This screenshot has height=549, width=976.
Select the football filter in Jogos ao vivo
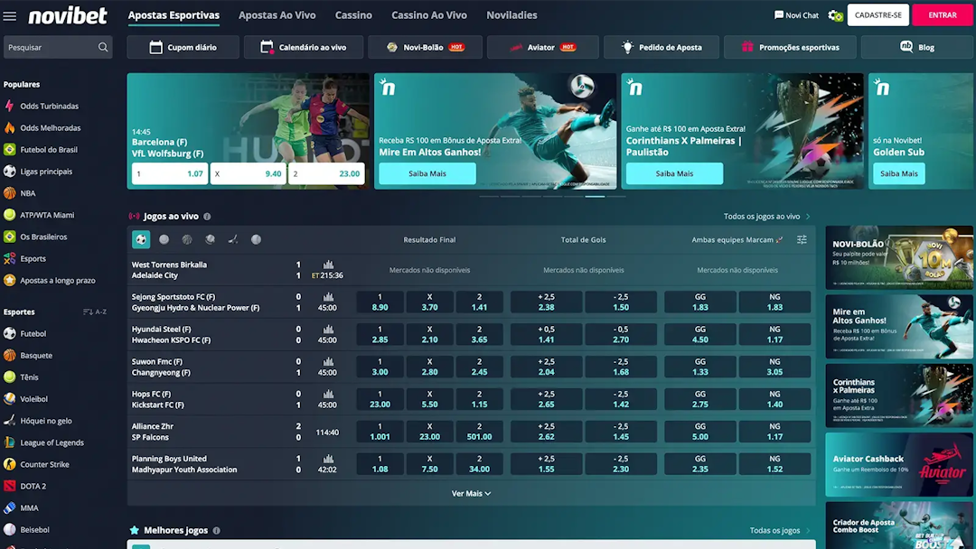[141, 239]
